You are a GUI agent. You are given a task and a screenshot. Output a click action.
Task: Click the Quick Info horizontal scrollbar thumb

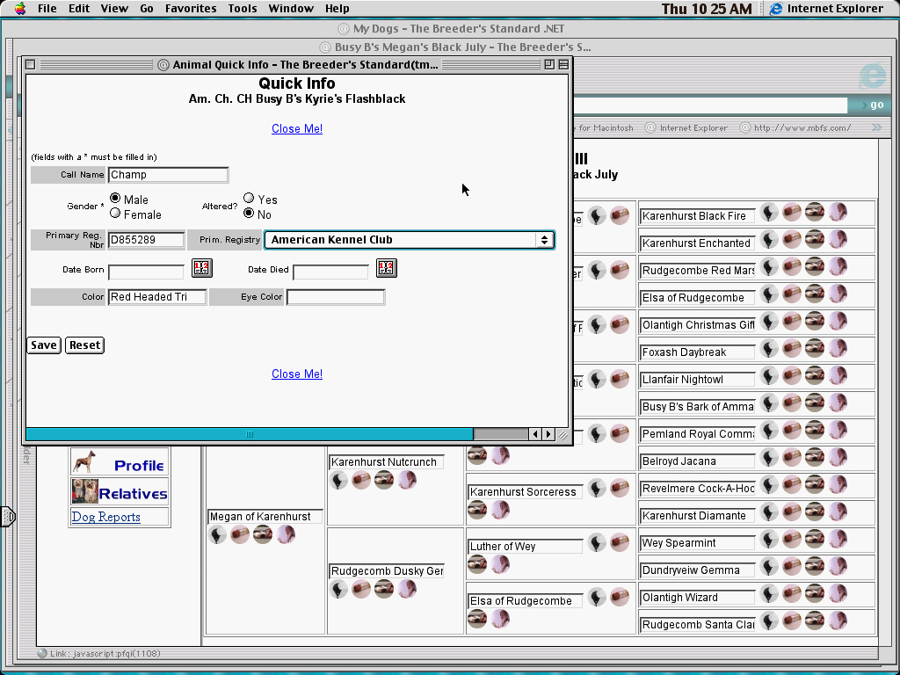(x=250, y=434)
